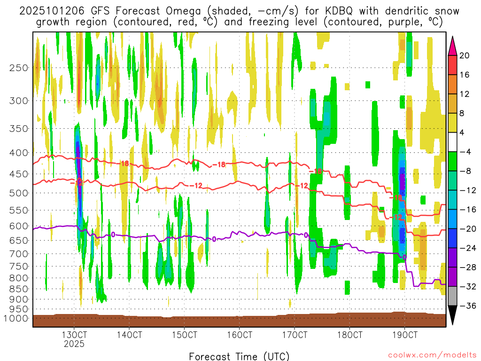This screenshot has width=481, height=361.
Task: Click the coolwx.com/modelts watermark link
Action: (x=432, y=355)
